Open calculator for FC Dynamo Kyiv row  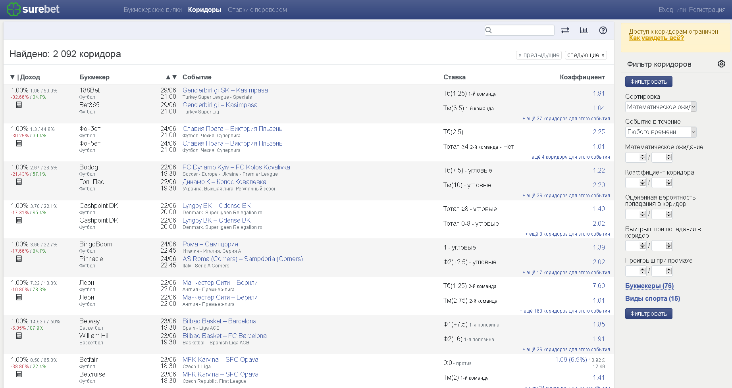[19, 182]
